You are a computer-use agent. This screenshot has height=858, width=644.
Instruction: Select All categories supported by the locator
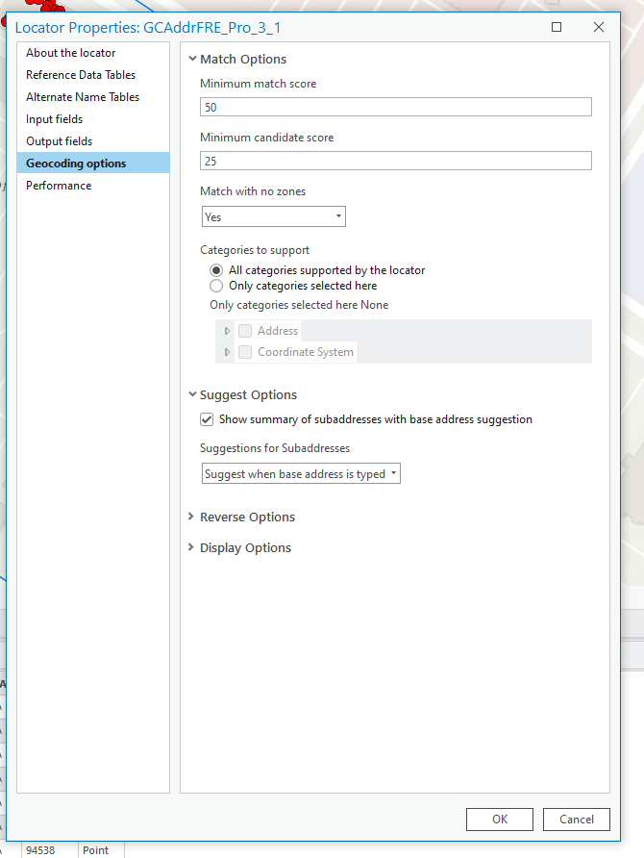[216, 270]
